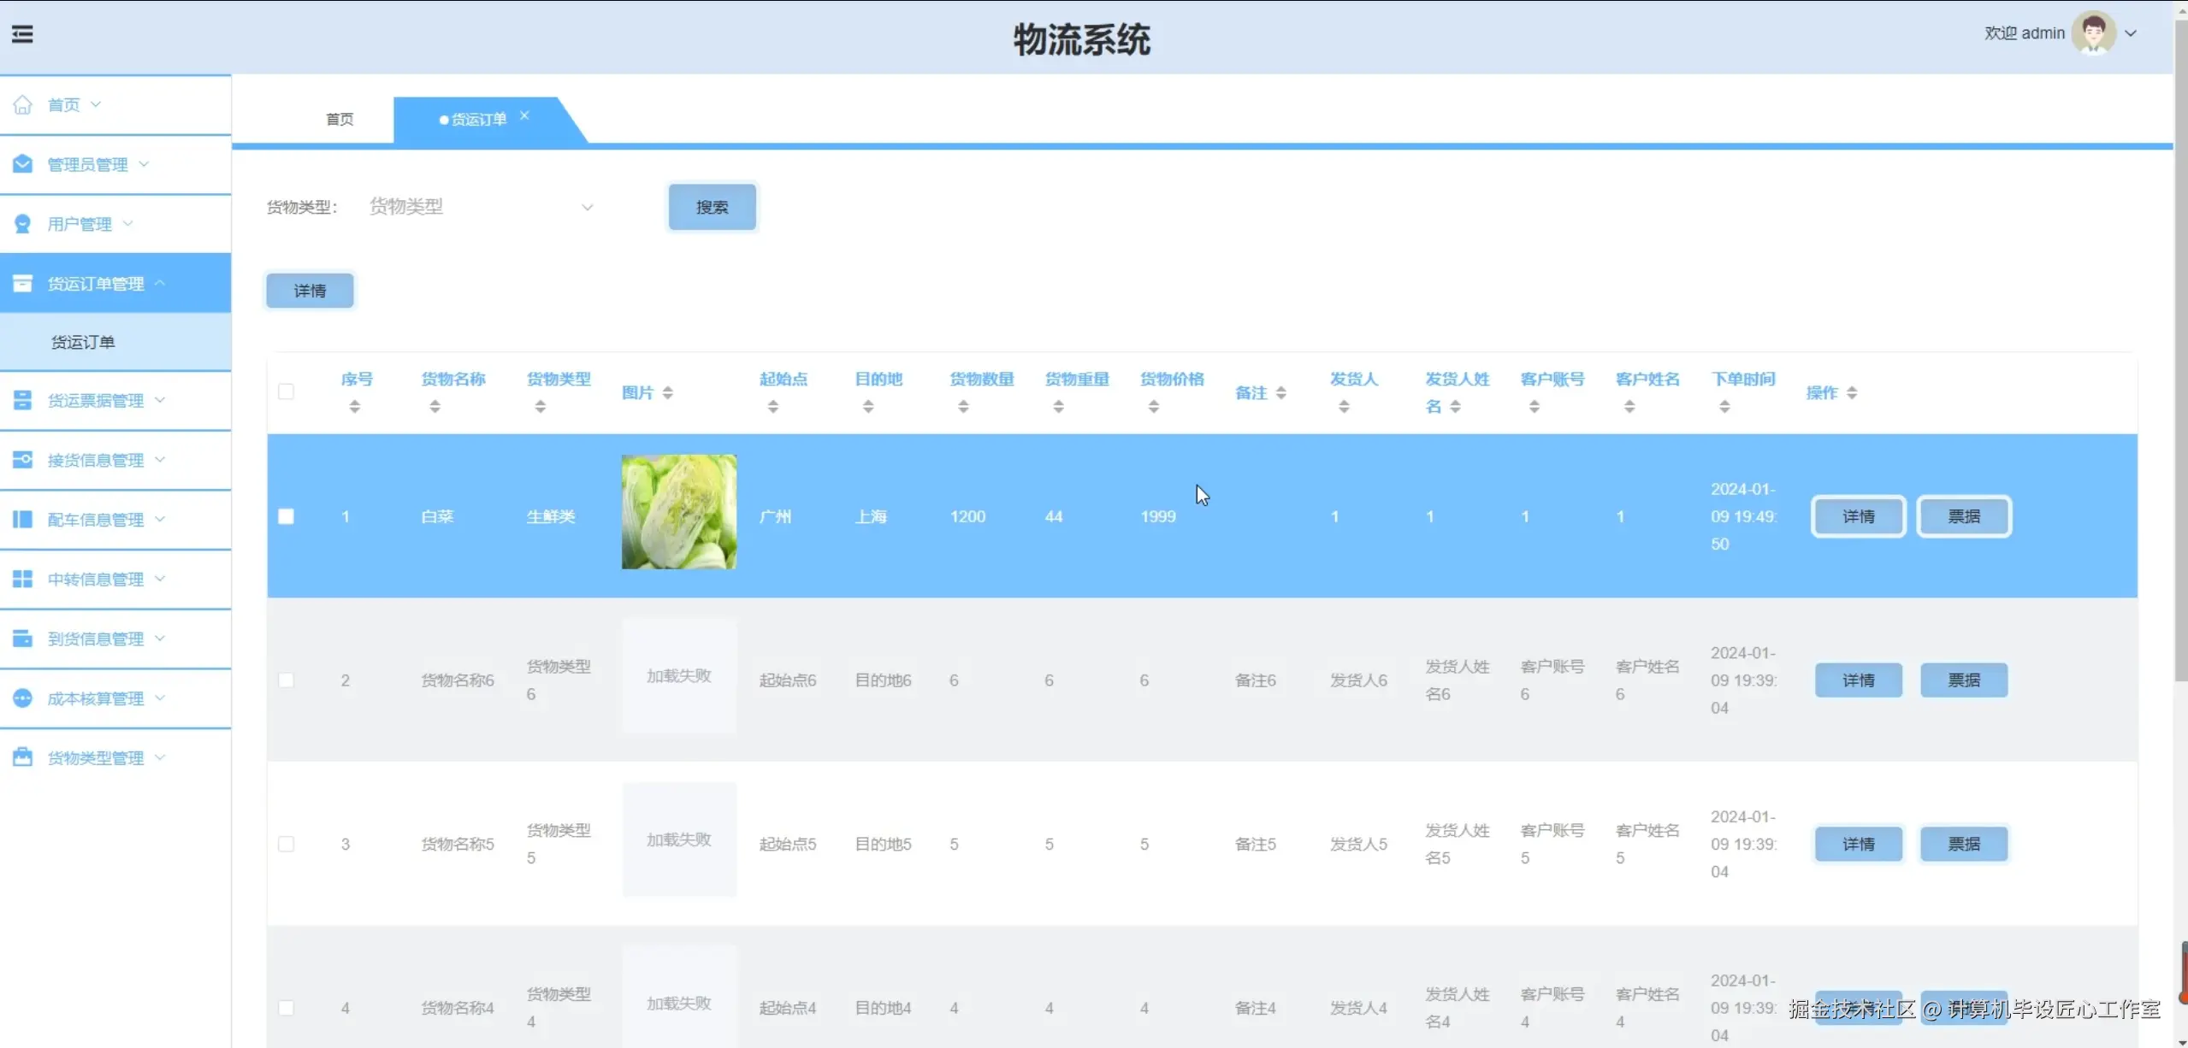The height and width of the screenshot is (1048, 2188).
Task: Select the checkbox for the 货物名称6 row
Action: (287, 680)
